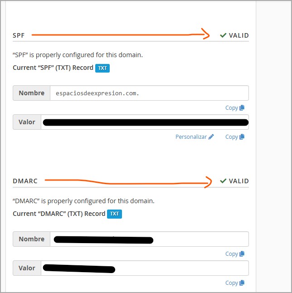Click the Nombre label in DMARC section
This screenshot has height=293, width=292.
31,239
